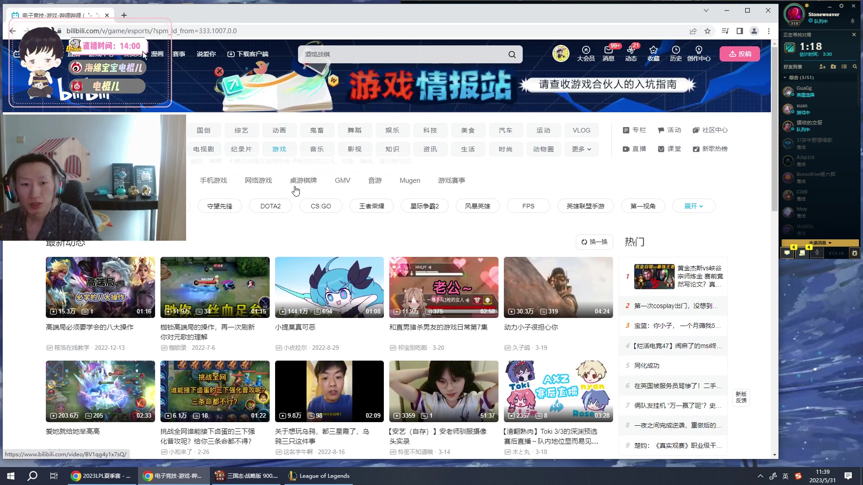Click Chrome share page icon
This screenshot has height=485, width=863.
[693, 31]
